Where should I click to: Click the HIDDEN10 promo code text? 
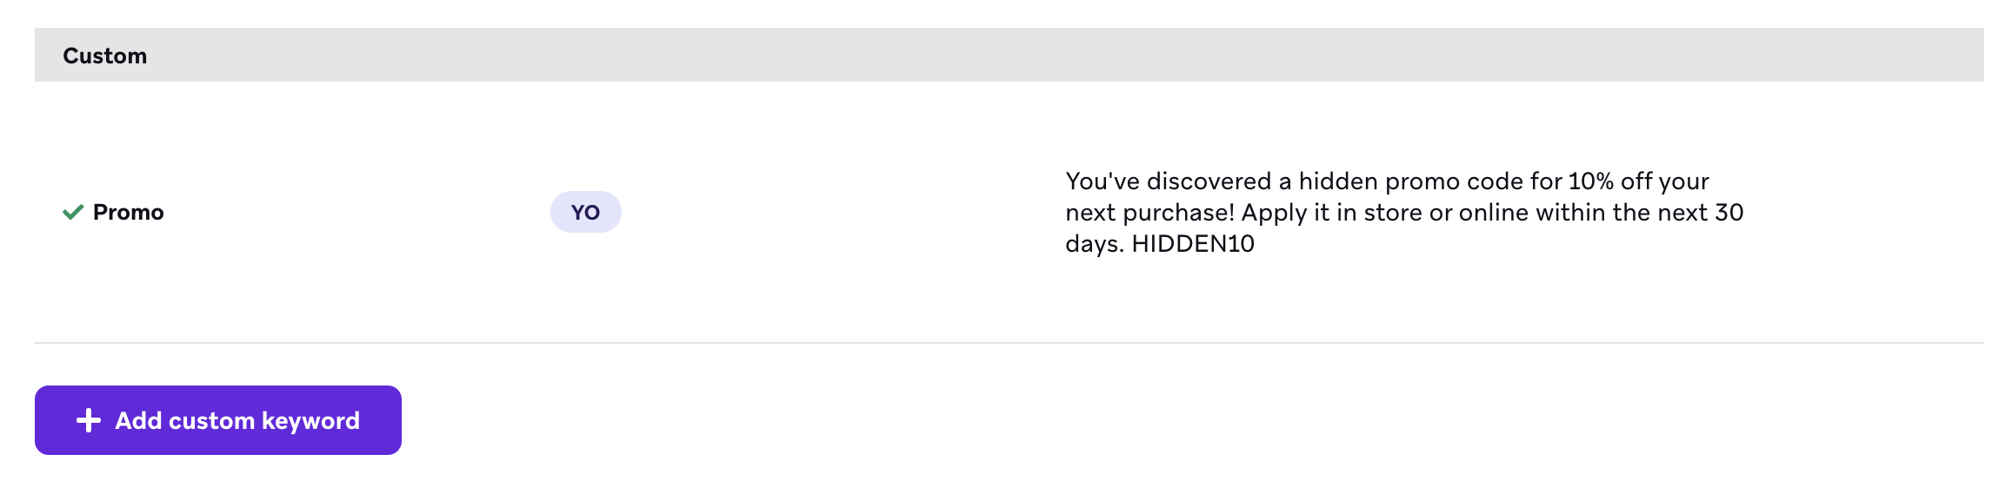pyautogui.click(x=1192, y=244)
